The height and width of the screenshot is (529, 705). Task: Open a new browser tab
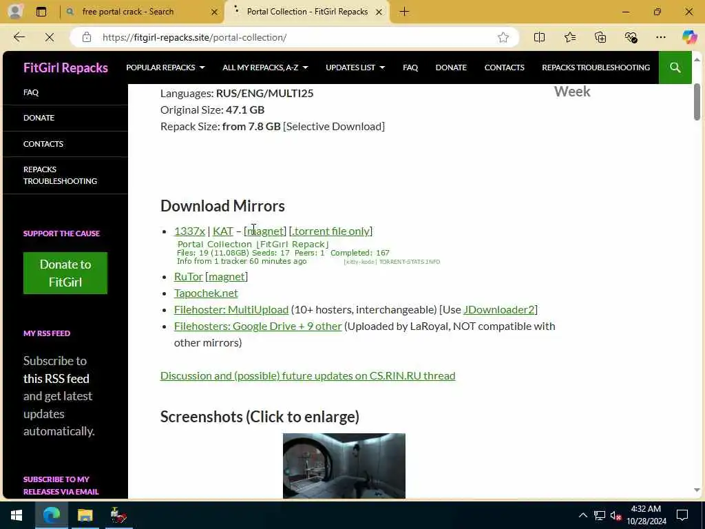click(404, 12)
